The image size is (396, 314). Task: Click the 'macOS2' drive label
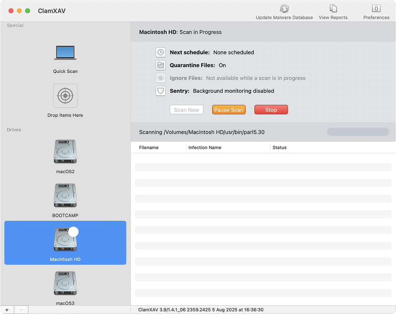click(65, 172)
